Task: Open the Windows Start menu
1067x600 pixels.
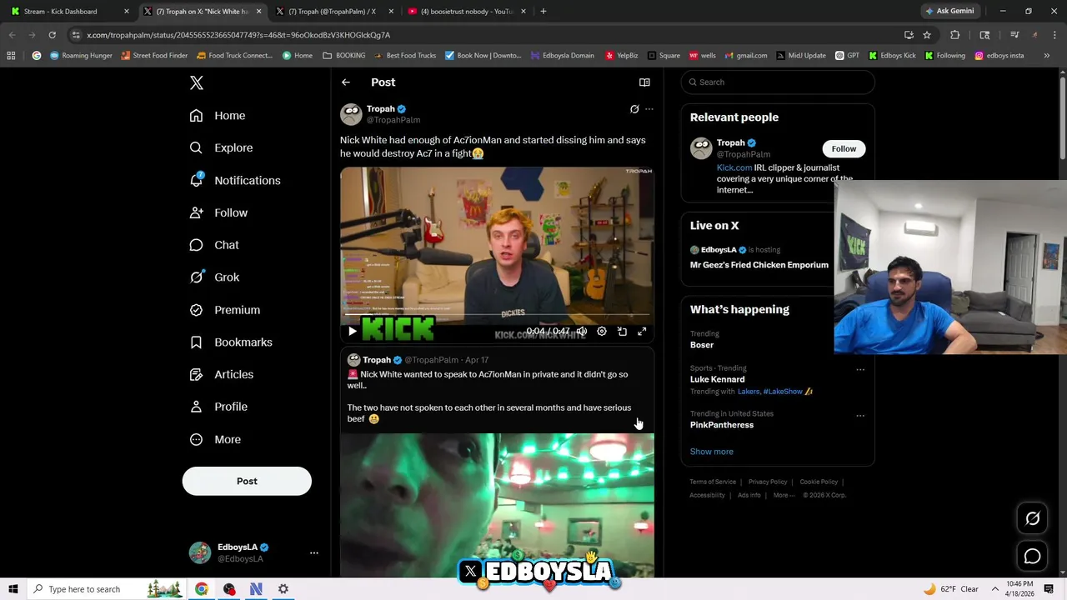Action: [13, 589]
